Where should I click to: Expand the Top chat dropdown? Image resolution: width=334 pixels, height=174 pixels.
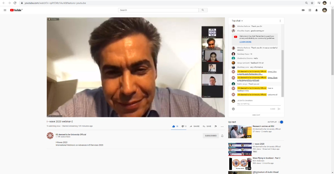(237, 21)
